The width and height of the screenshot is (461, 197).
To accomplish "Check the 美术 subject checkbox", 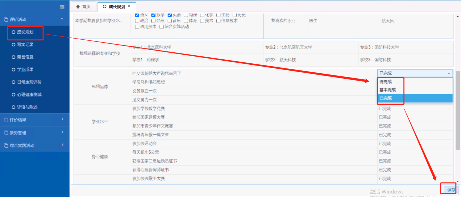I will 202,21.
